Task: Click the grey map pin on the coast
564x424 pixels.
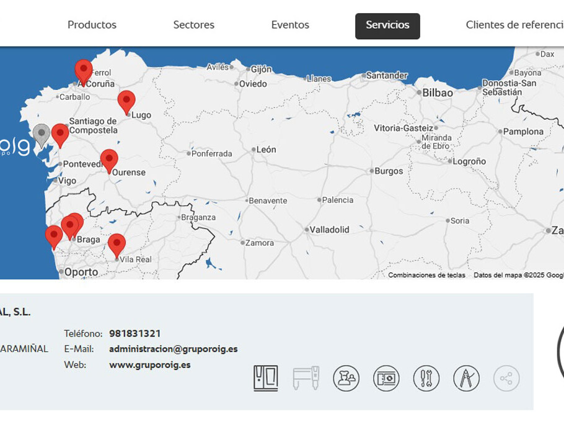Action: pyautogui.click(x=42, y=134)
